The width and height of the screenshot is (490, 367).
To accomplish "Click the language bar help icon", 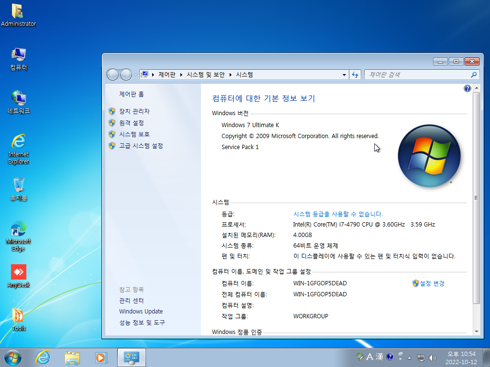I will coord(390,356).
